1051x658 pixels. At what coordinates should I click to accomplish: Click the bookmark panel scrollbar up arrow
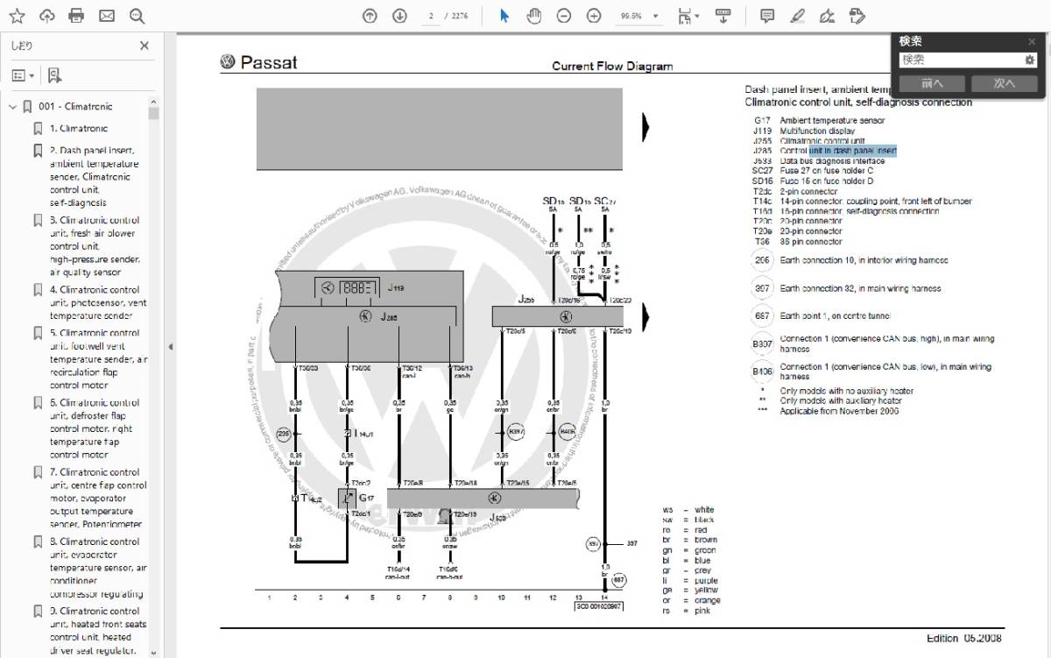click(x=154, y=101)
